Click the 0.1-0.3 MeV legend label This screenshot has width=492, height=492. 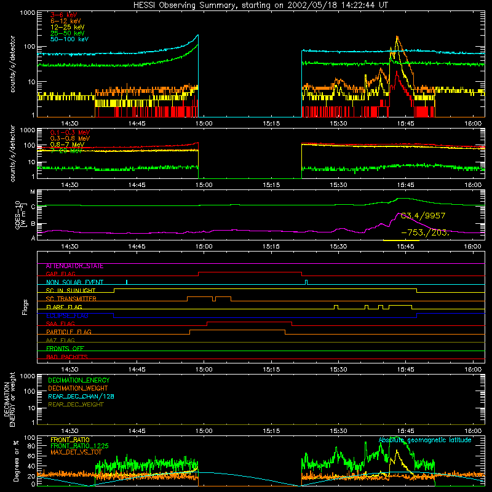[x=70, y=132]
